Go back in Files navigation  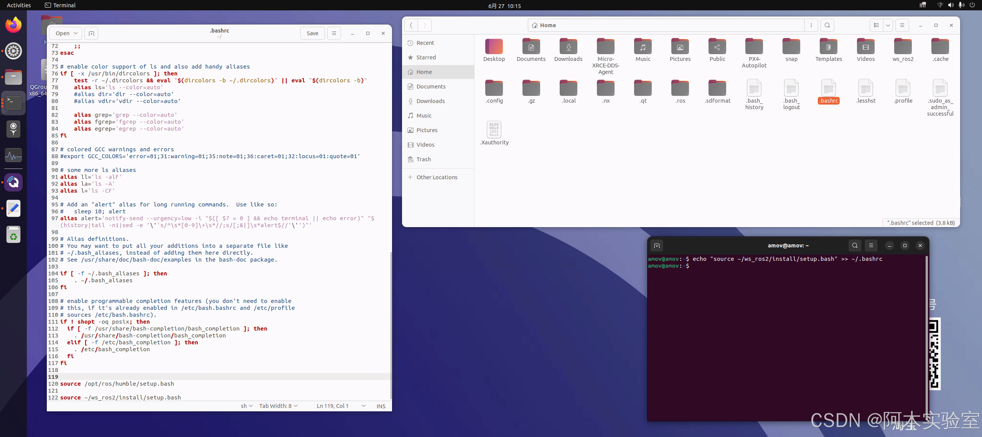pos(411,25)
